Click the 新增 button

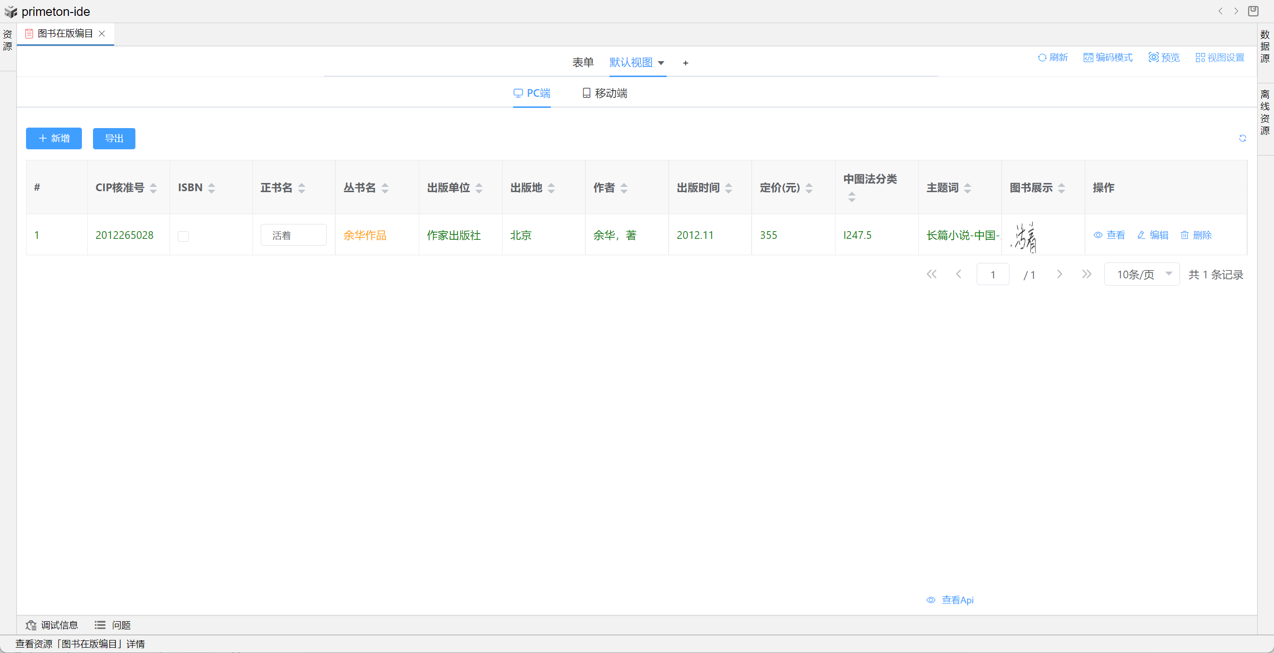(54, 138)
